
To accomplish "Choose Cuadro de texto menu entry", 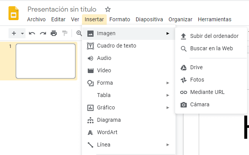I will tap(129, 46).
